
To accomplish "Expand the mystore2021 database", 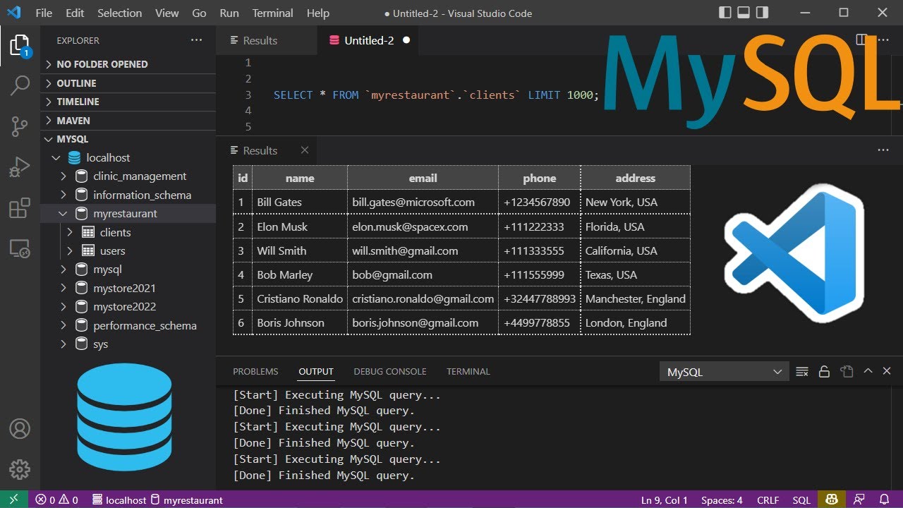I will pyautogui.click(x=63, y=288).
